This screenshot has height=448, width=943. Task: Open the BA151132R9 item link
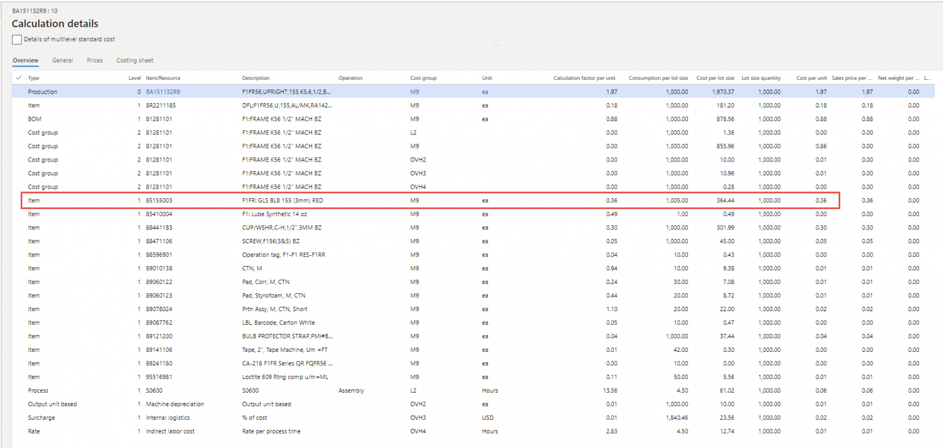click(163, 92)
